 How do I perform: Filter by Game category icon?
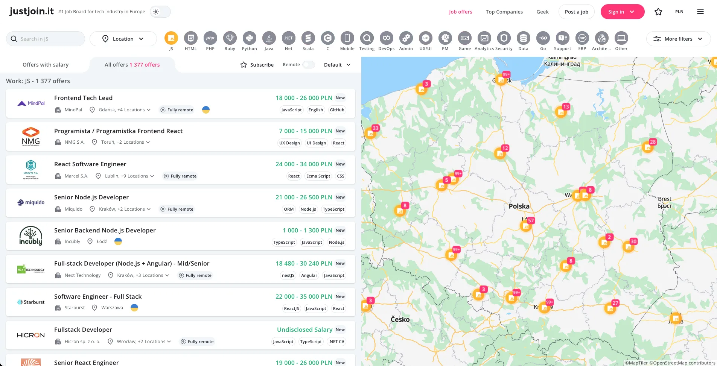[465, 38]
